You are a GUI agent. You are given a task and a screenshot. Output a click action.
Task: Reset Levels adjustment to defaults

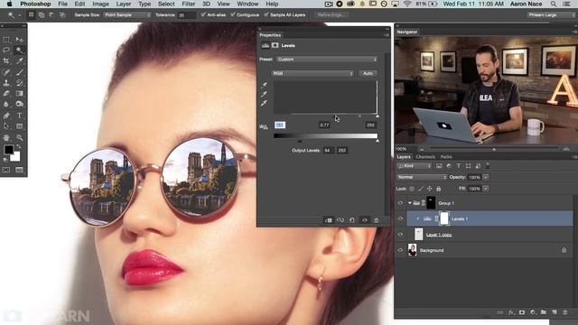click(352, 220)
